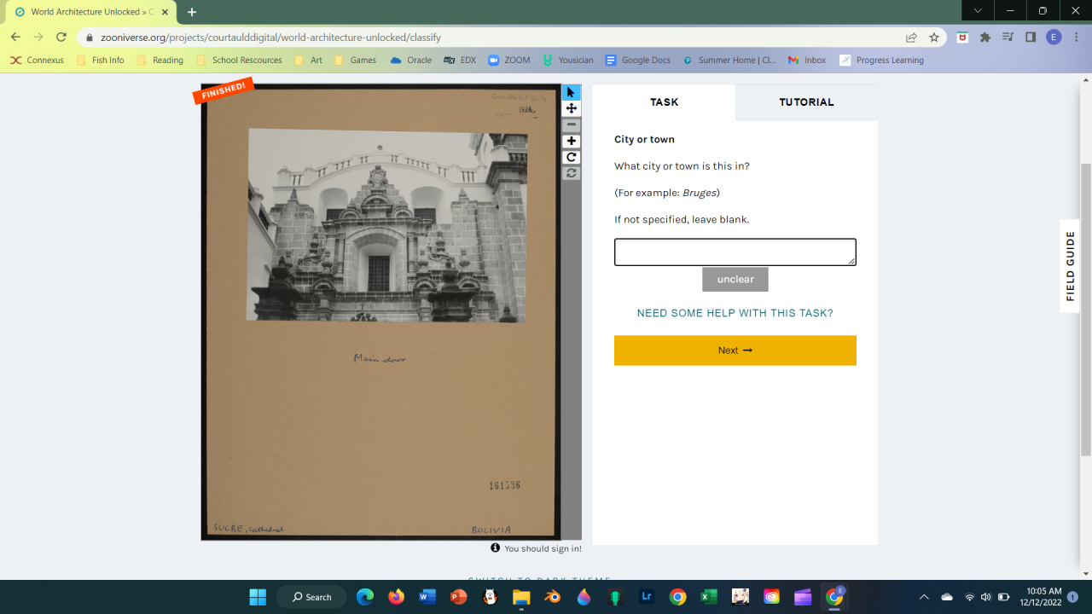Toggle the Chrome side panel

click(1031, 38)
